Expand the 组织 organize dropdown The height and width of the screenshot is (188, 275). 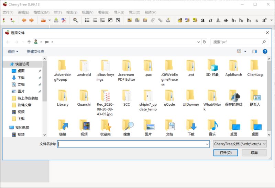[13, 51]
